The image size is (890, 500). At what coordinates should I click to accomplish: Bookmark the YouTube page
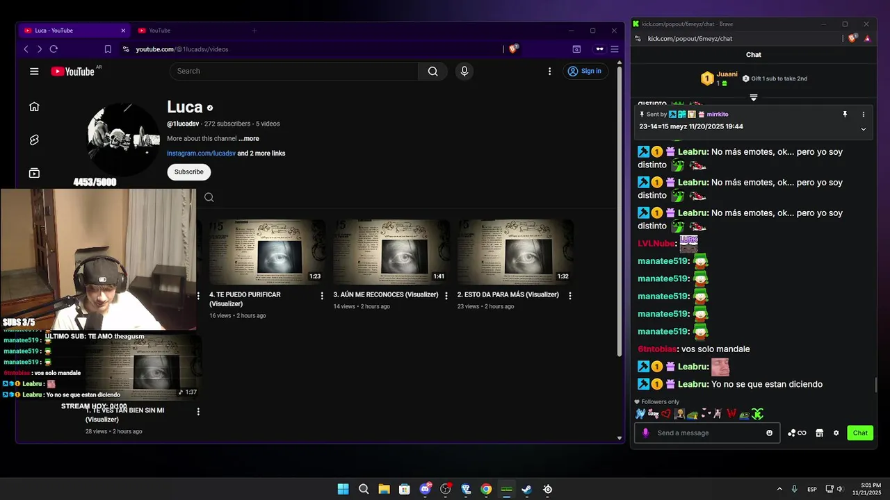tap(108, 49)
